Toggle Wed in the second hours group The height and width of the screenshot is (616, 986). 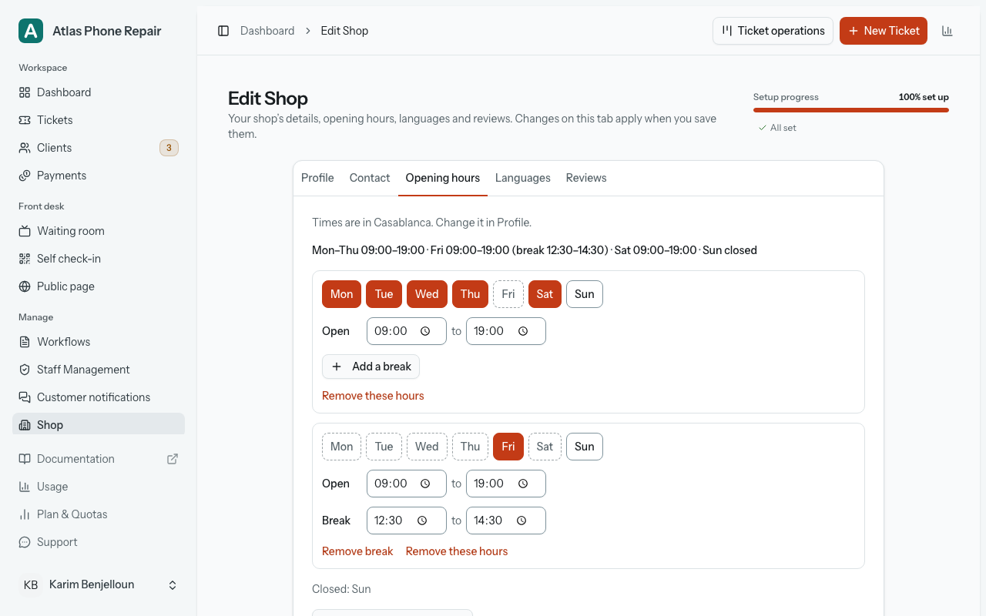[x=427, y=447]
